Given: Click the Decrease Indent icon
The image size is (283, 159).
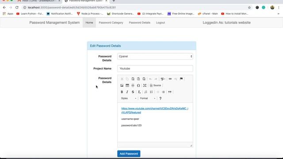Looking at the screenshot, I should pos(158,92).
